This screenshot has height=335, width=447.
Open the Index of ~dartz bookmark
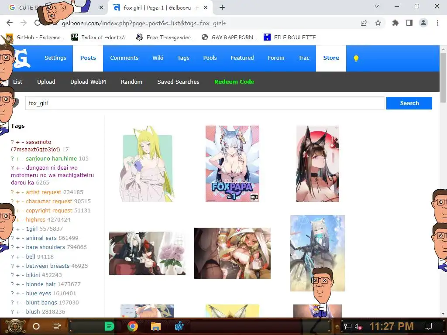point(100,38)
